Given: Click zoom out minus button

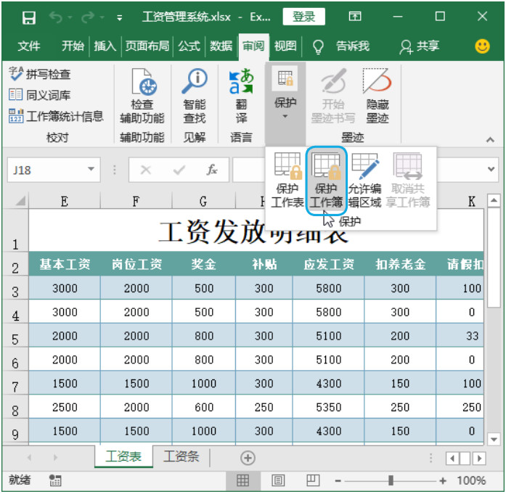Looking at the screenshot, I should pos(338,481).
